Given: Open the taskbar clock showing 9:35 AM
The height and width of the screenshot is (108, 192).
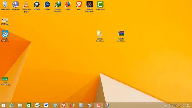Looking at the screenshot, I should (x=186, y=105).
